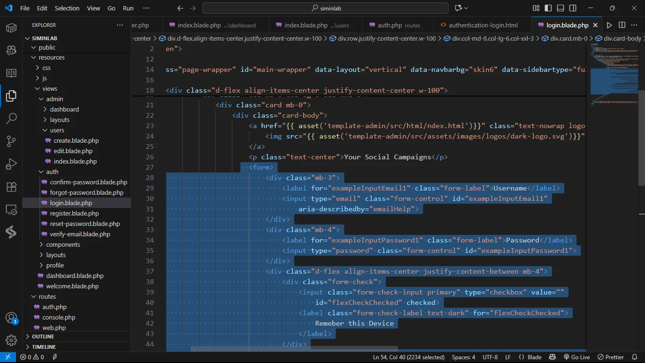
Task: Open the Extensions view
Action: pyautogui.click(x=11, y=187)
